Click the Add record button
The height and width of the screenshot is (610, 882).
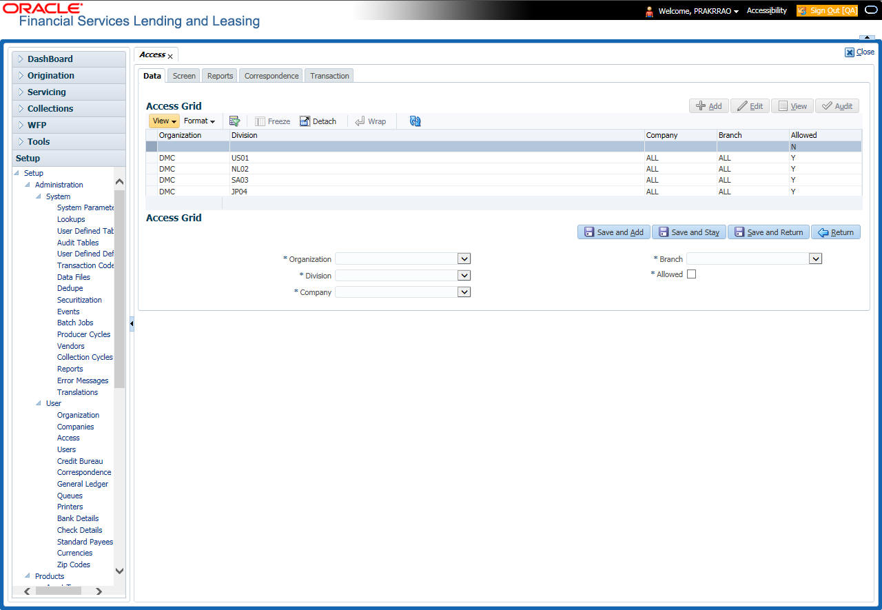tap(708, 105)
